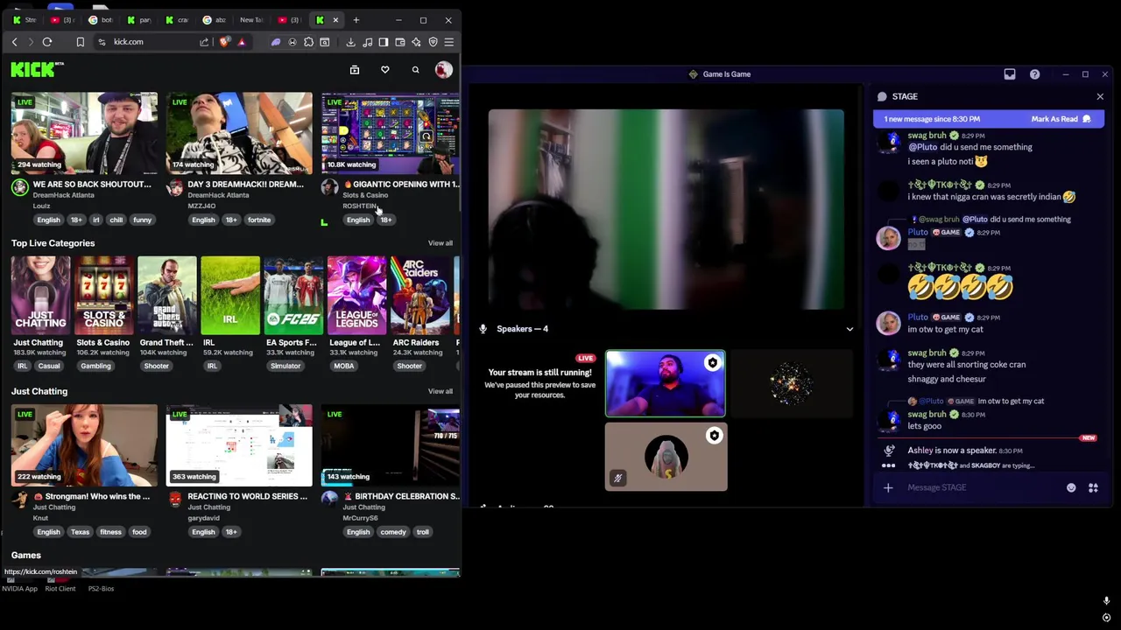
Task: Open the extensions puzzle-piece icon
Action: coord(308,42)
